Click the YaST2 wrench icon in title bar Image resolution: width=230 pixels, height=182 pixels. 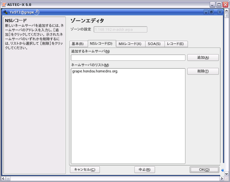pyautogui.click(x=5, y=12)
